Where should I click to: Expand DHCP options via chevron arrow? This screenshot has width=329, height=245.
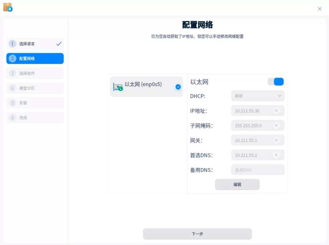click(x=279, y=96)
